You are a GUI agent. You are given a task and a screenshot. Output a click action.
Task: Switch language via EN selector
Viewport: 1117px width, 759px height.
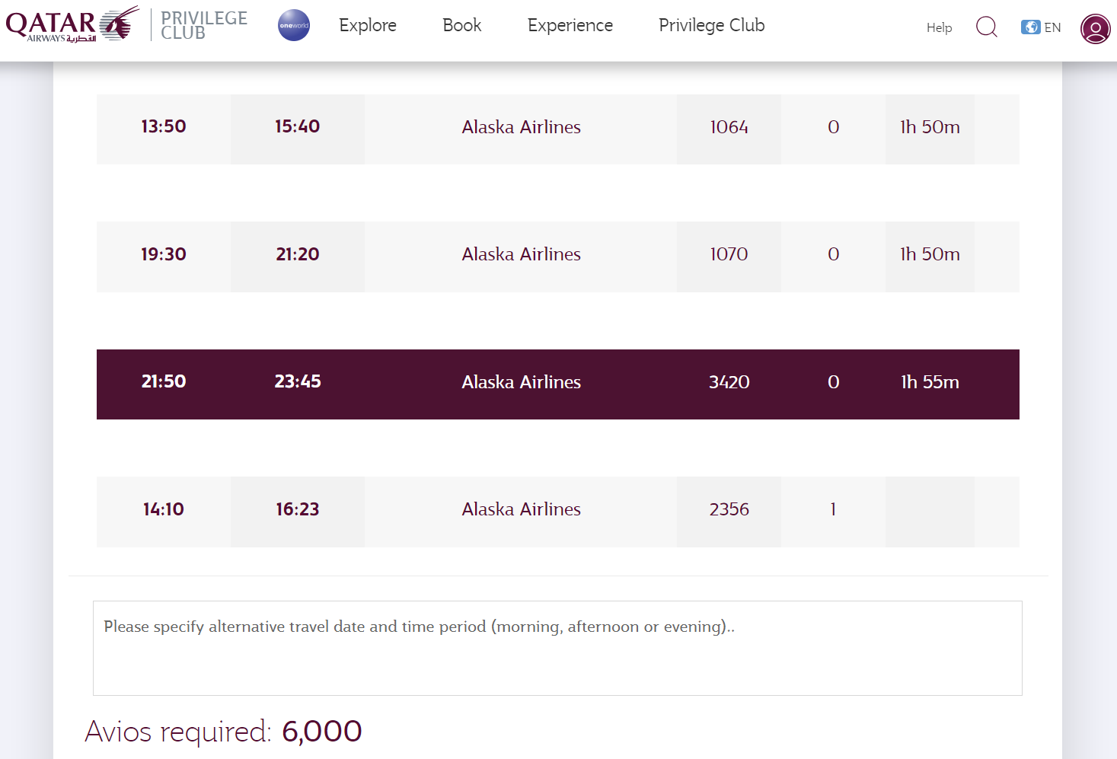click(x=1052, y=27)
